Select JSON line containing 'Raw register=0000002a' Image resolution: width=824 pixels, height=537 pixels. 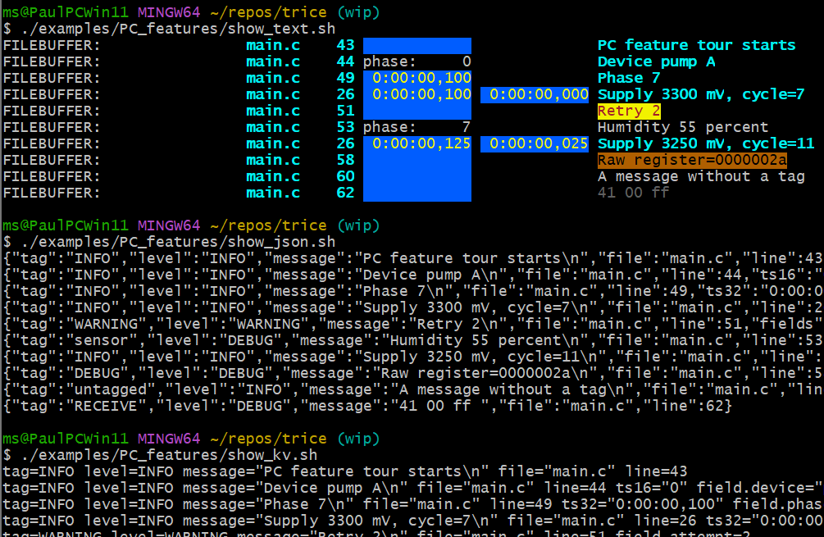(x=412, y=373)
